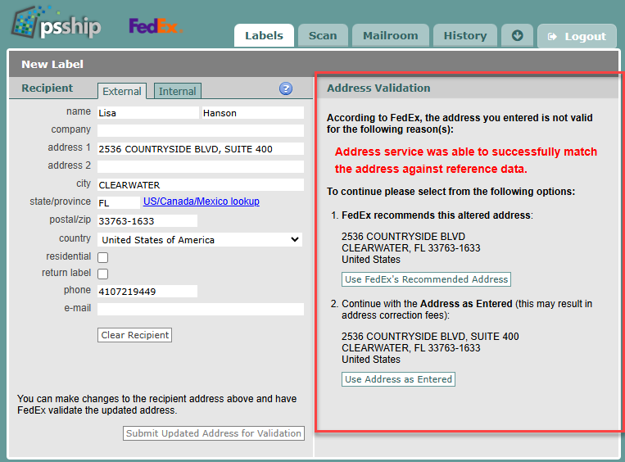Choose Use Address as Entered
The height and width of the screenshot is (462, 625).
(398, 379)
